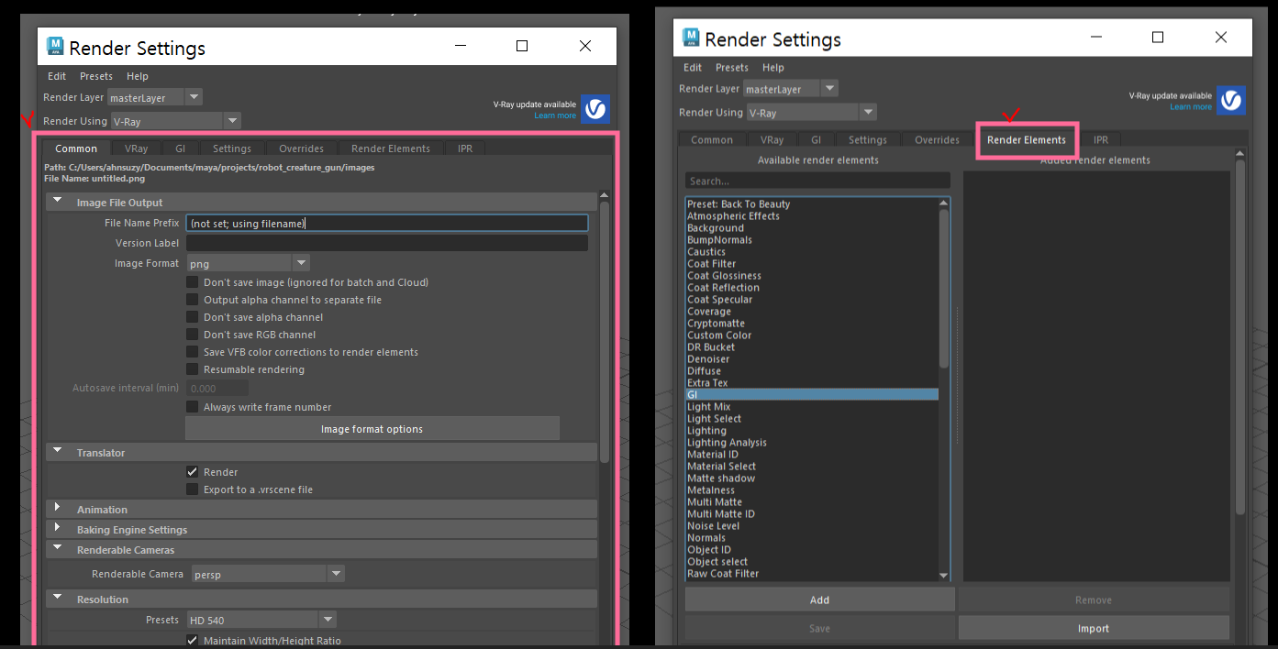
Task: Click Version Label input field
Action: coord(387,243)
